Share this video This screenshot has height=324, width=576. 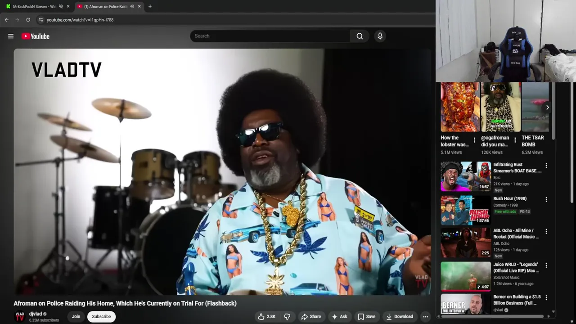[311, 316]
